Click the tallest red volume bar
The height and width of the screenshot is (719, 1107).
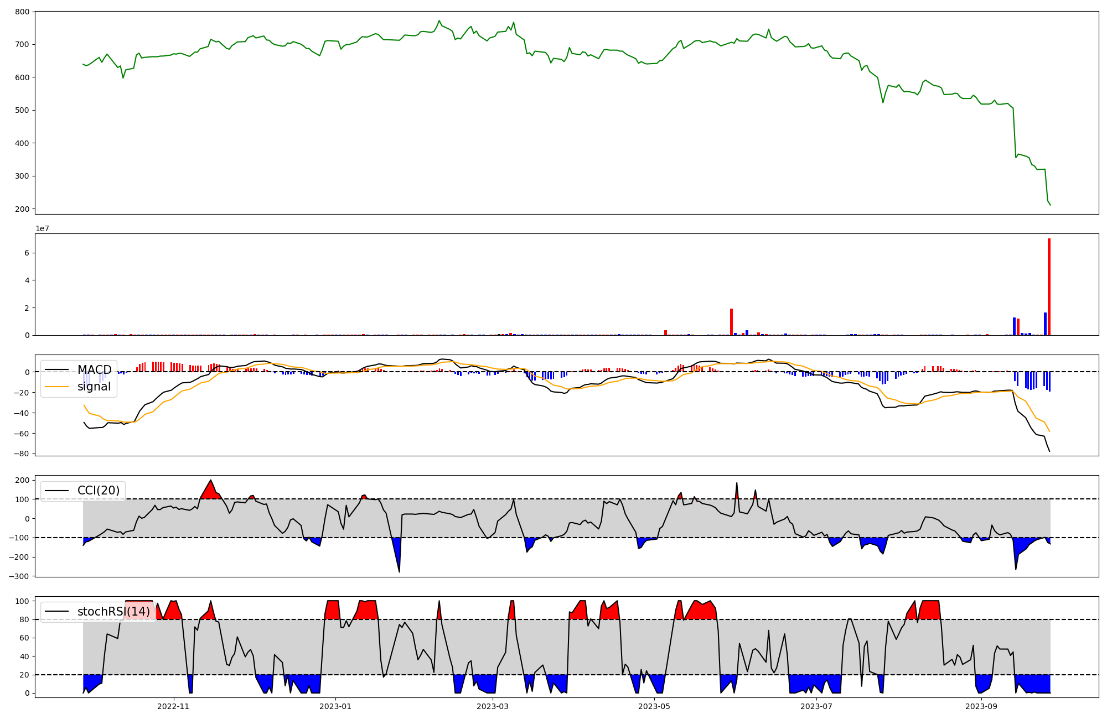pos(1049,286)
